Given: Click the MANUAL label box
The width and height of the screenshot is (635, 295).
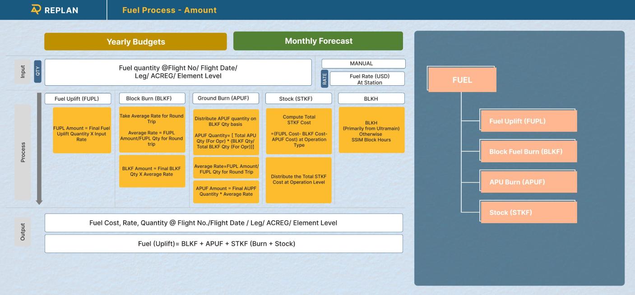Looking at the screenshot, I should [x=363, y=64].
